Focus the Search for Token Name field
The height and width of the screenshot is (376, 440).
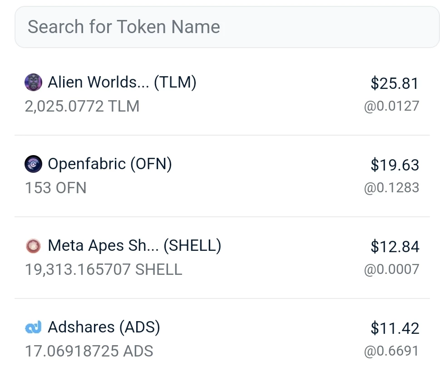(x=227, y=27)
